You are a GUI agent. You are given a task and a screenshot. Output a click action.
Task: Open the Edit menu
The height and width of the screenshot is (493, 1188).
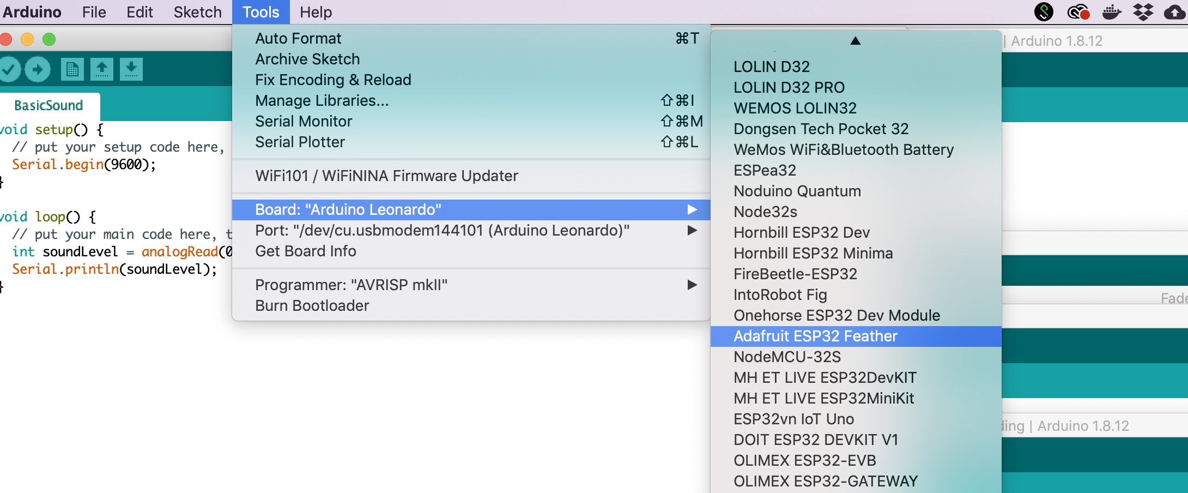click(x=140, y=12)
